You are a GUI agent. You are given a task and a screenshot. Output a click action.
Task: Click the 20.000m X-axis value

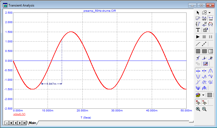click(x=82, y=111)
